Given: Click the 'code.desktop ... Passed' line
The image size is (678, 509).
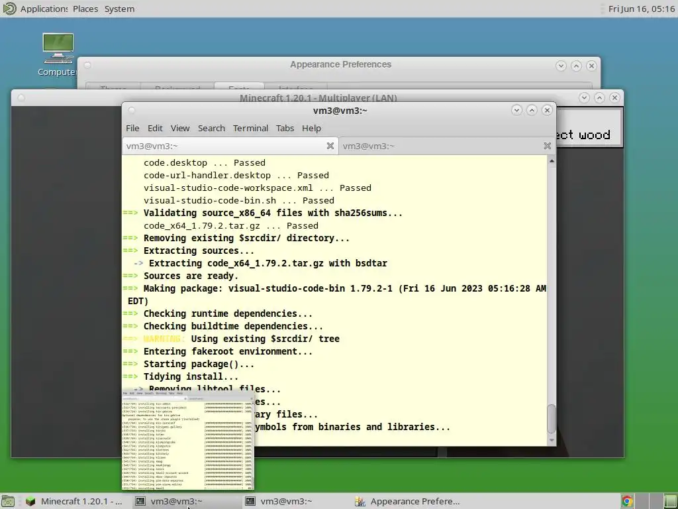Looking at the screenshot, I should pos(204,163).
